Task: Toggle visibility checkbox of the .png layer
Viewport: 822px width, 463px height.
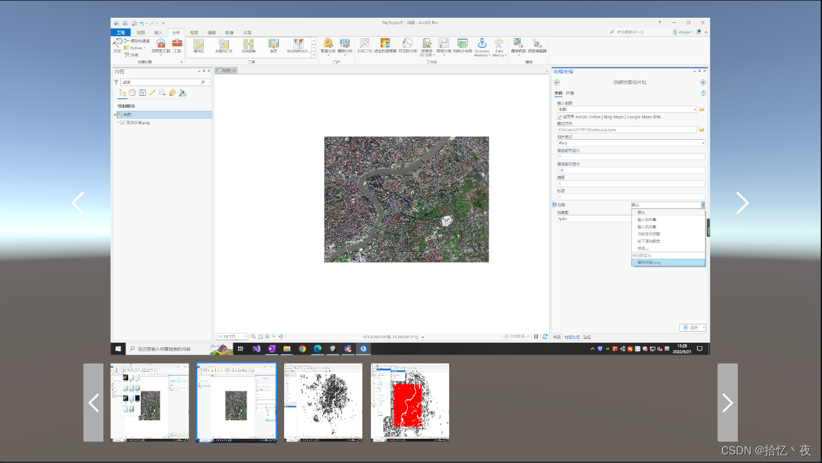Action: pyautogui.click(x=122, y=122)
